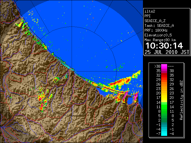Click the timestamp '10:30:14'
This screenshot has height=143, width=191.
[x=164, y=46]
